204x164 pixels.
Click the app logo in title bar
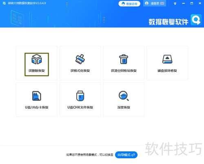[x=4, y=3]
